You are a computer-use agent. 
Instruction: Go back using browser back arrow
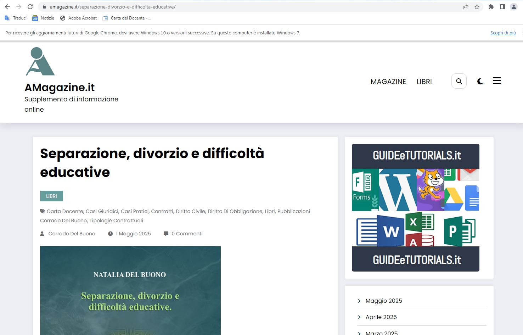pos(7,7)
